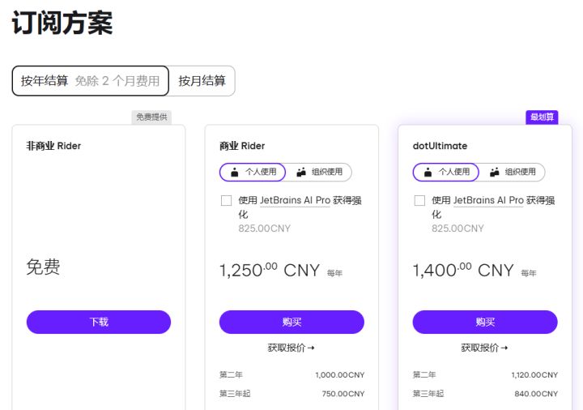
Task: Click third-year price 750.00CNY
Action: [x=343, y=394]
